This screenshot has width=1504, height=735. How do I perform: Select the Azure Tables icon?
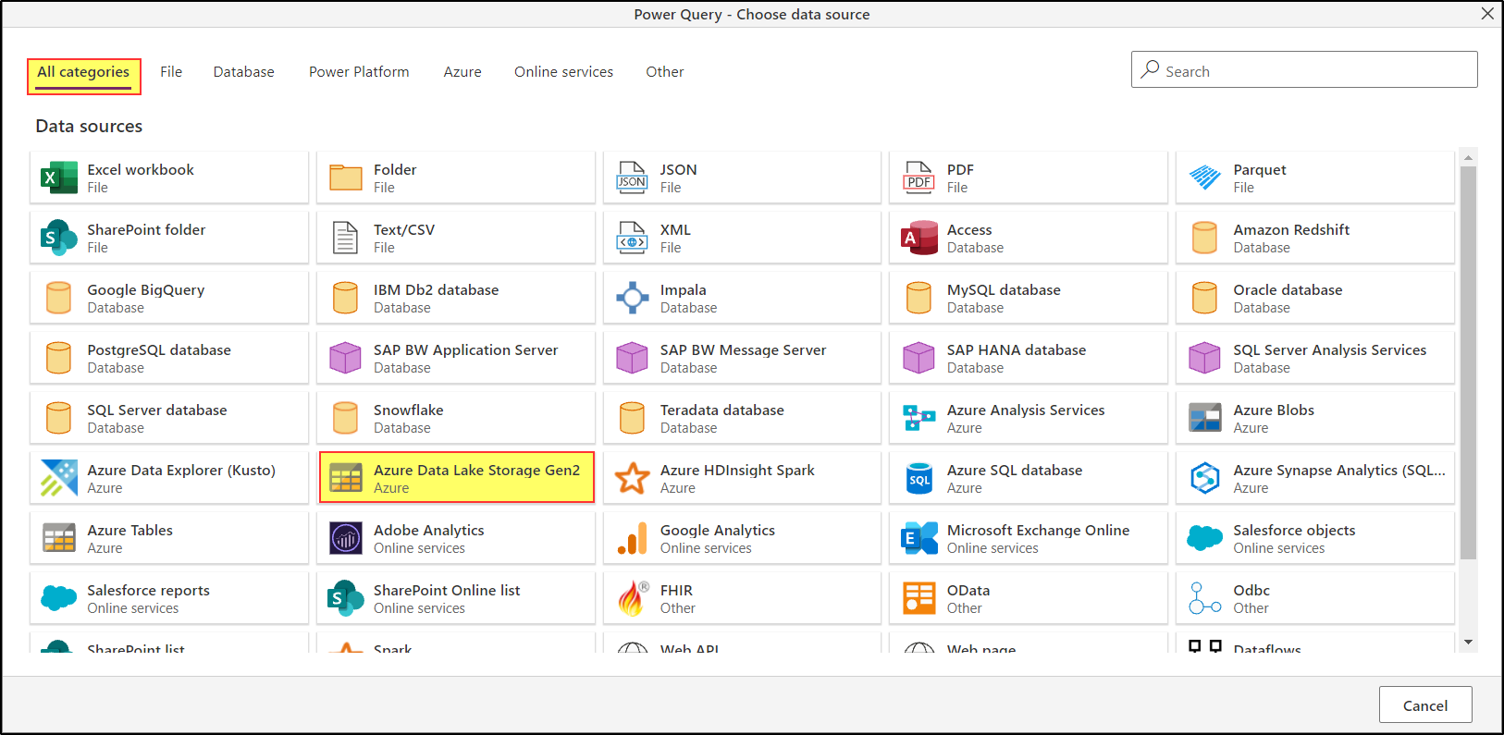[x=59, y=538]
